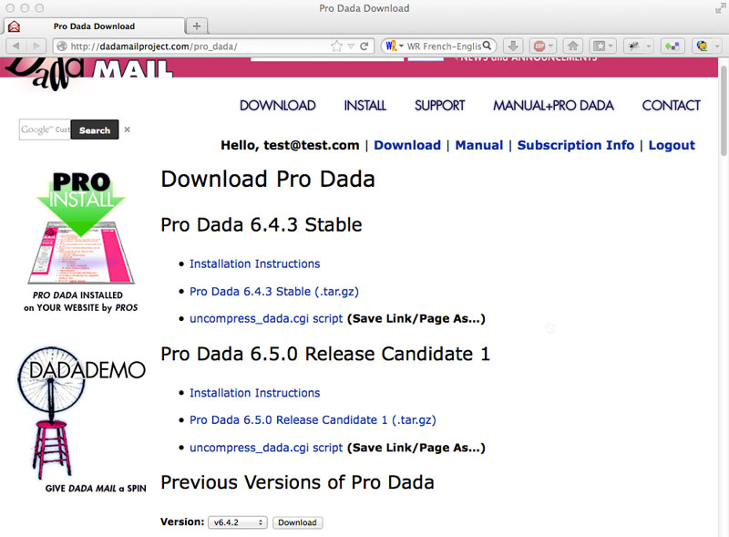
Task: Bookmark the page using the star icon
Action: [x=337, y=46]
